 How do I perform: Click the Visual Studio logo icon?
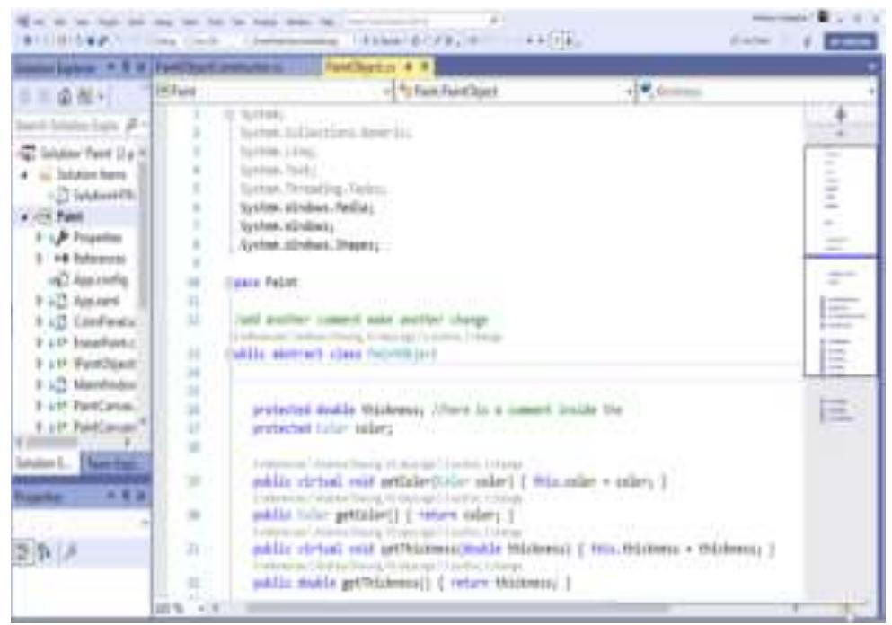click(23, 22)
